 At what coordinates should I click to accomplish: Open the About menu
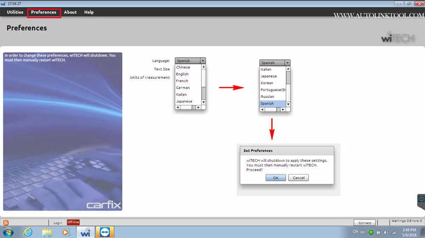(70, 12)
